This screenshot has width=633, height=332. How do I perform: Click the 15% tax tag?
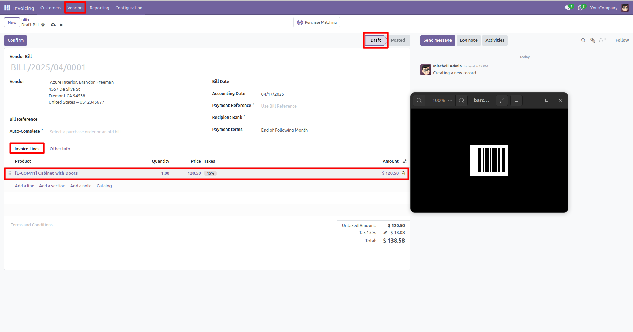click(211, 173)
